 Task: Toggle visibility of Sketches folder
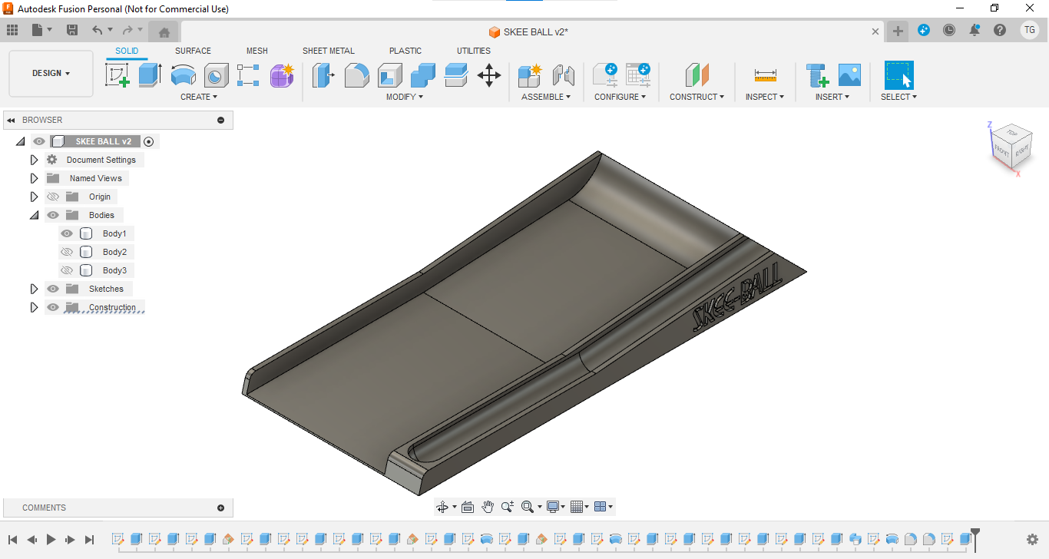point(53,289)
